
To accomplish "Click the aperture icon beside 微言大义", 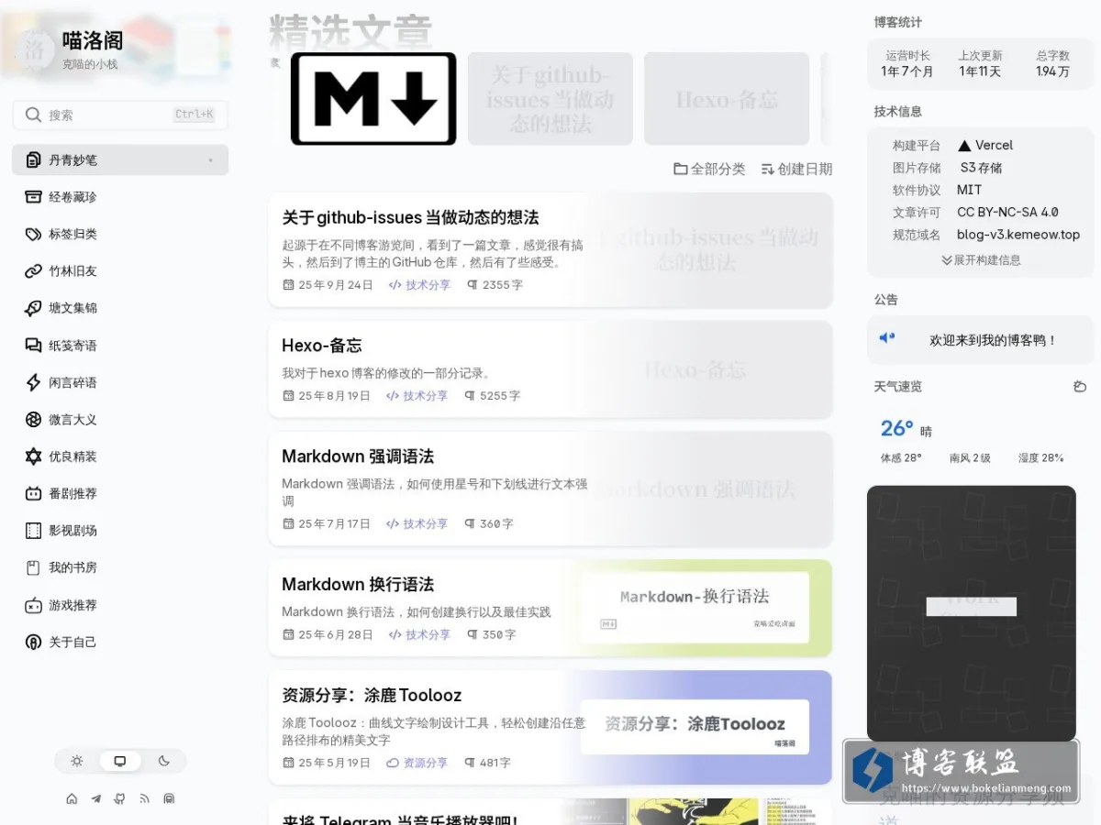I will [33, 420].
